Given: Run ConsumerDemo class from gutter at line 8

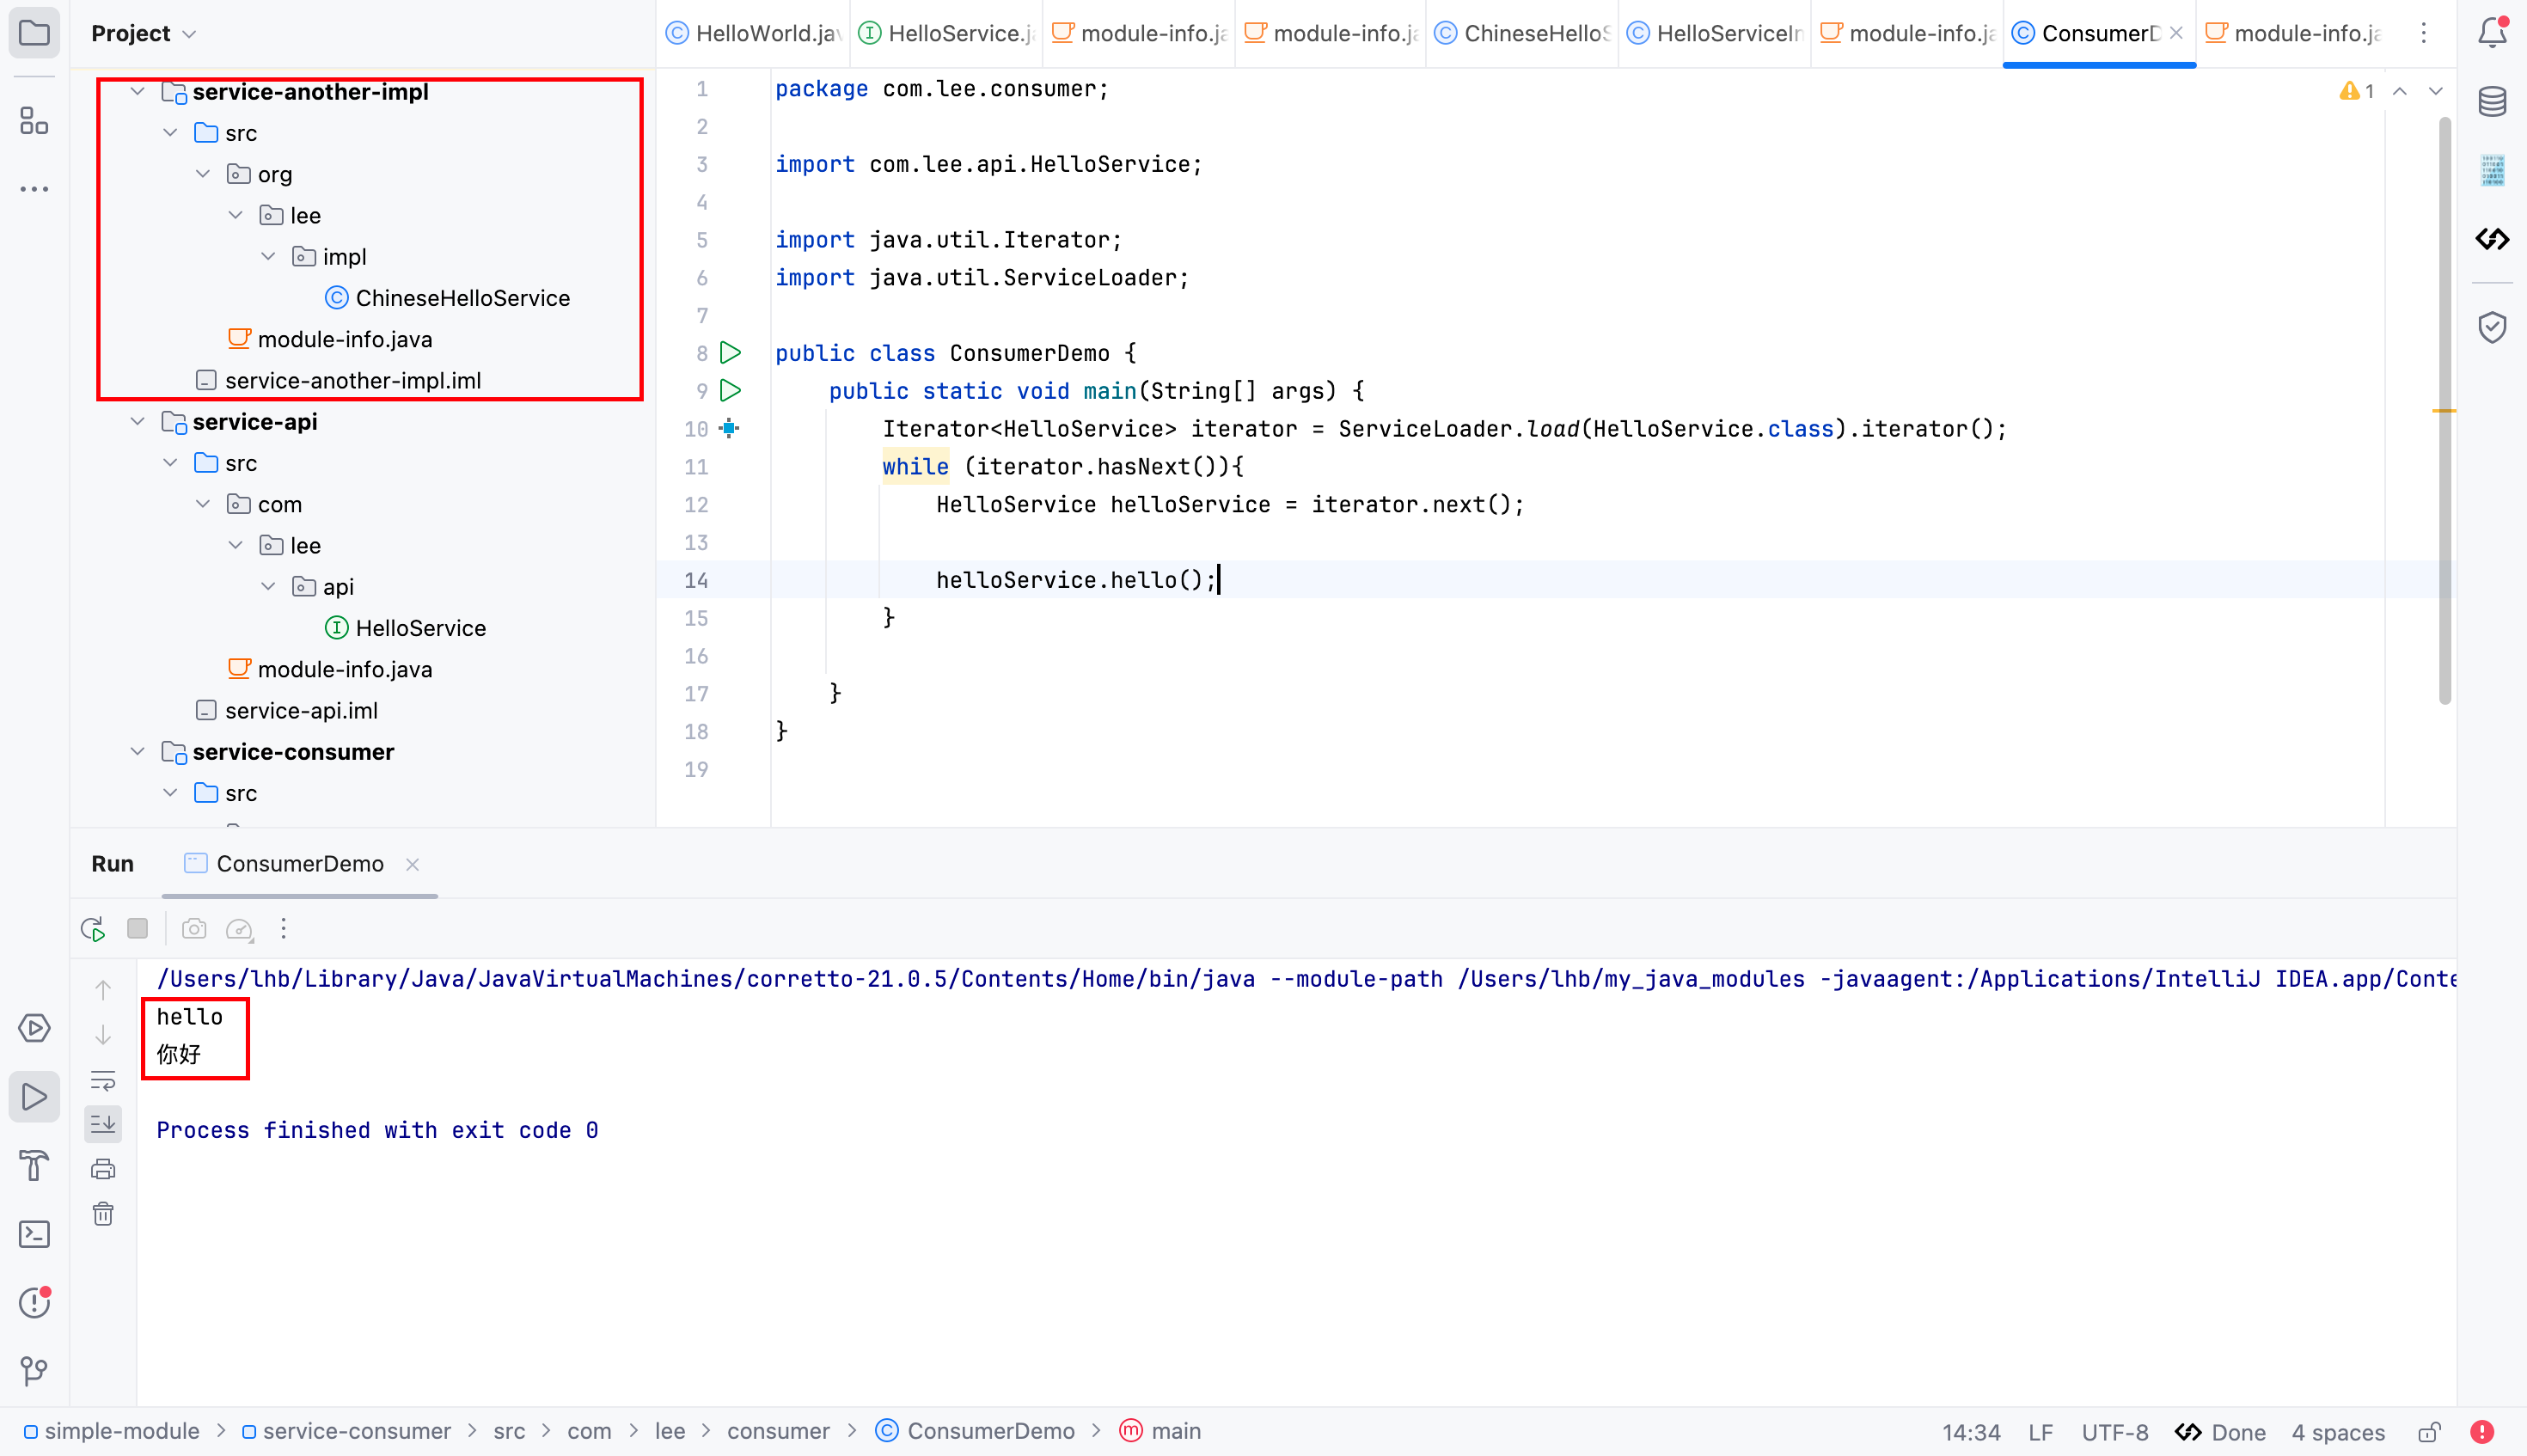Looking at the screenshot, I should coord(731,352).
